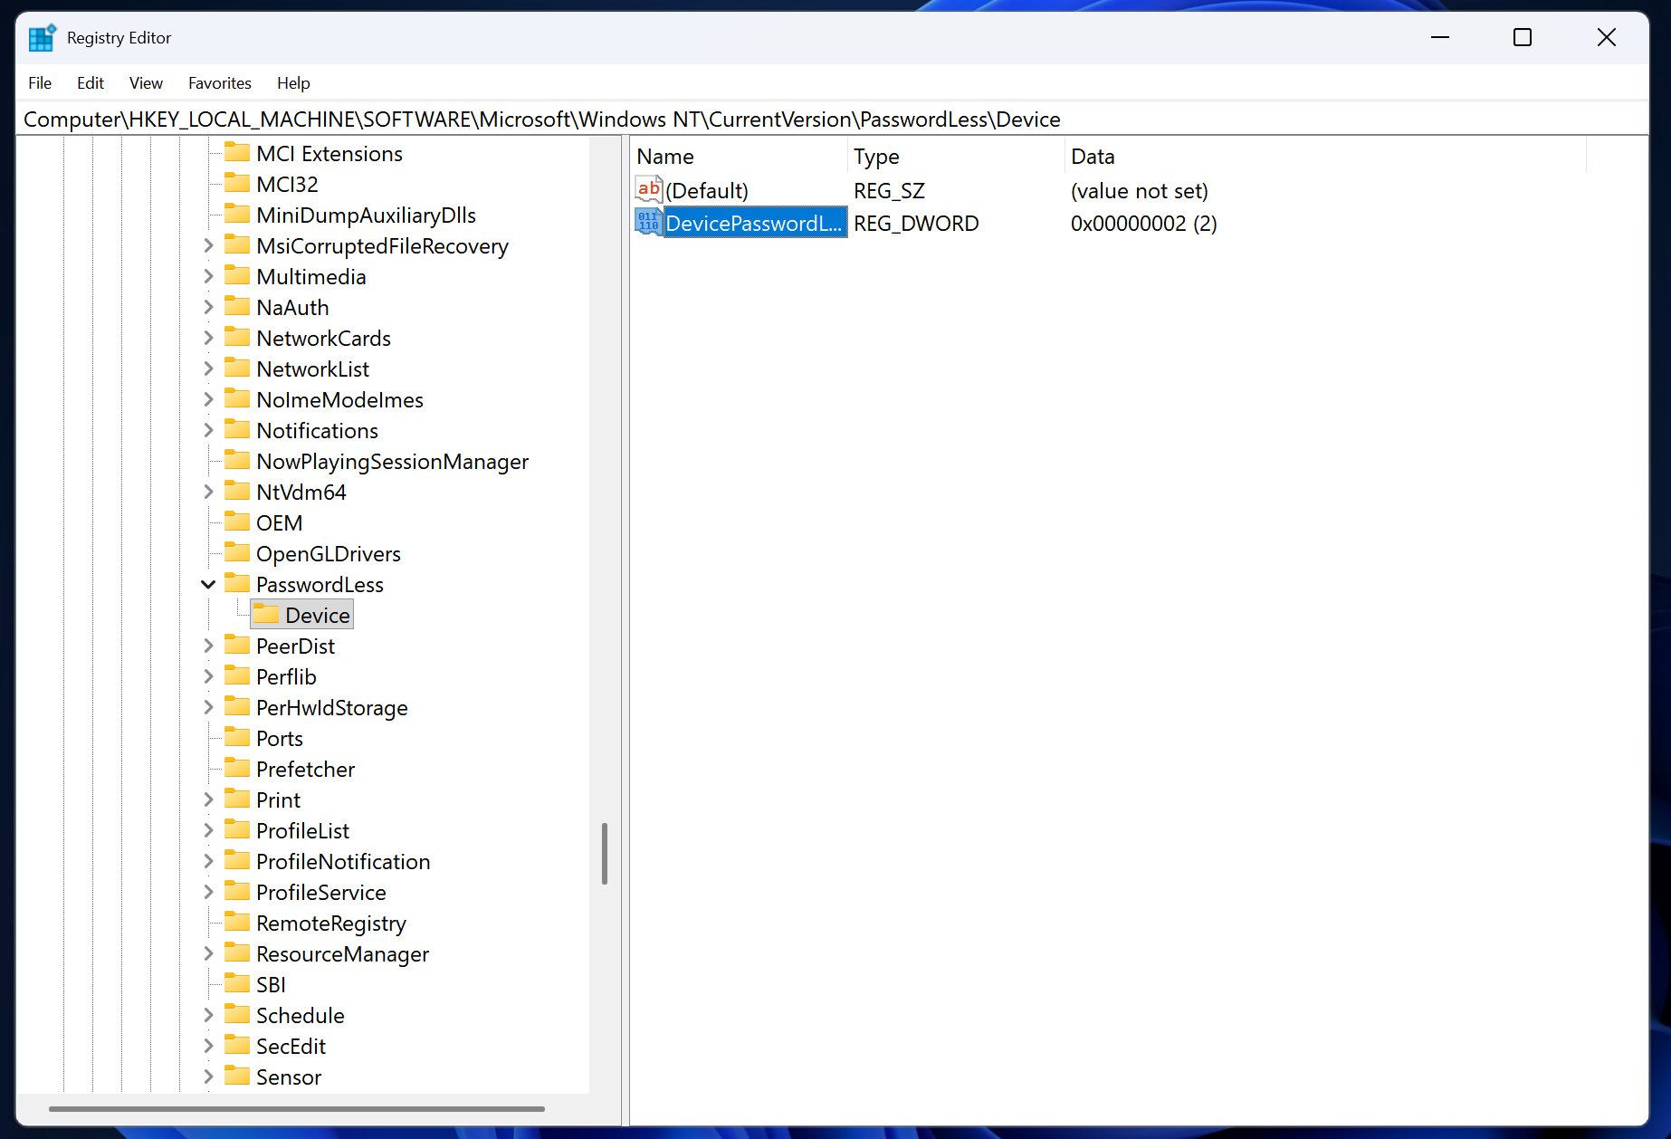This screenshot has height=1139, width=1671.
Task: Select the PasswordLess key label
Action: [x=320, y=585]
